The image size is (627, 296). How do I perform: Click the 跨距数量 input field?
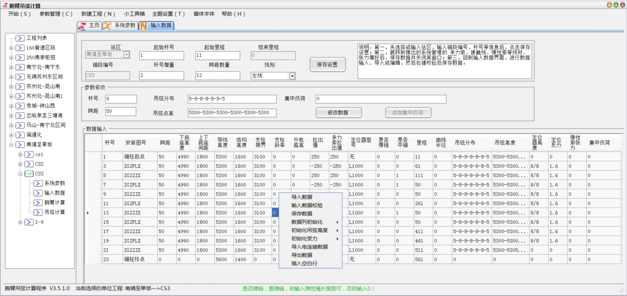point(218,75)
